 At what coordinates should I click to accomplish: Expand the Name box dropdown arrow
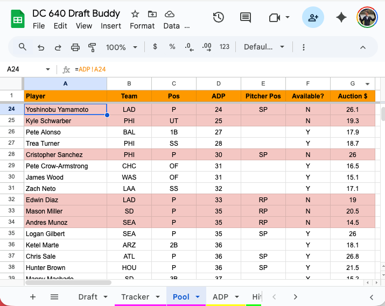(48, 69)
